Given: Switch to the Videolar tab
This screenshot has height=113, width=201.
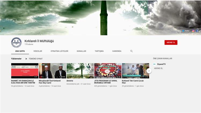Looking at the screenshot, I should pos(38,51).
